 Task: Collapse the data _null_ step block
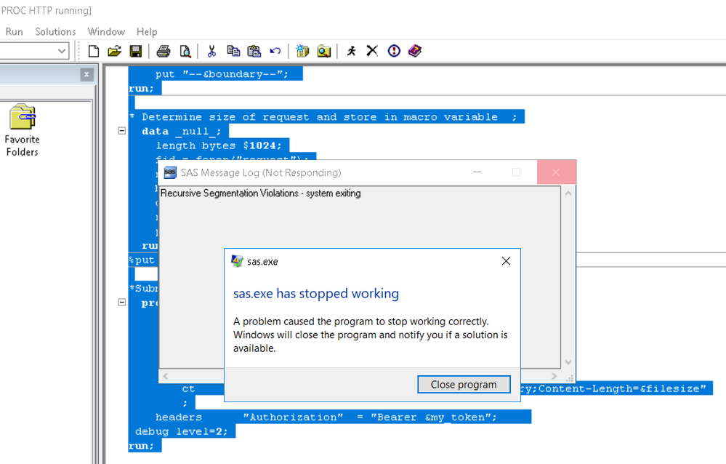point(122,131)
